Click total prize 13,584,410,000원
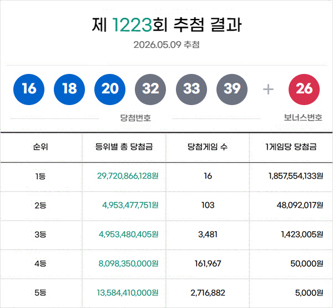333x308 pixels. 128,292
